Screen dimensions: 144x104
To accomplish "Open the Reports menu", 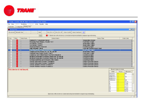I will (41, 24).
